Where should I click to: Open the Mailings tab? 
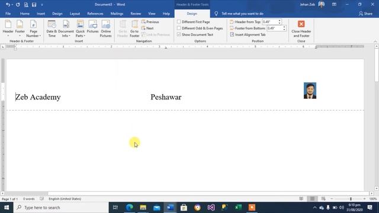[x=117, y=14]
